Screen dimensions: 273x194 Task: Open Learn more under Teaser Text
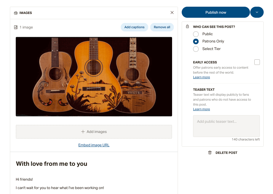click(202, 109)
